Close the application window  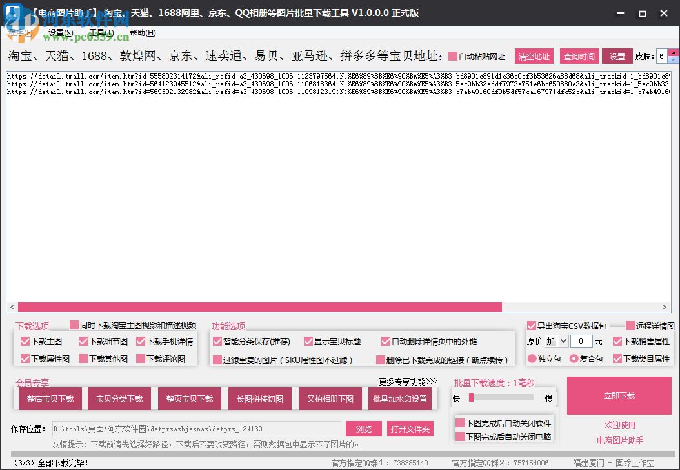664,13
